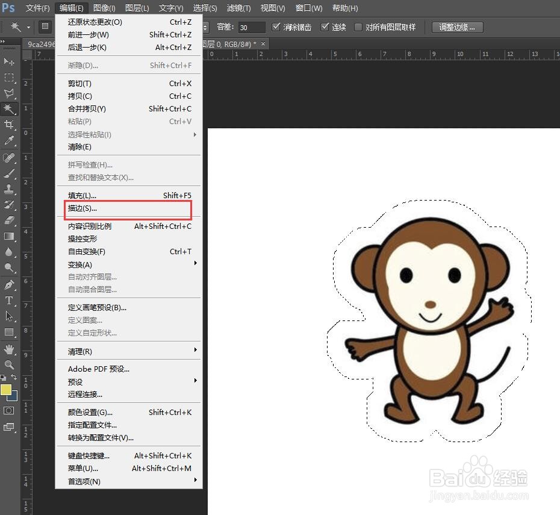Disable the 连续 contiguous option

[323, 27]
